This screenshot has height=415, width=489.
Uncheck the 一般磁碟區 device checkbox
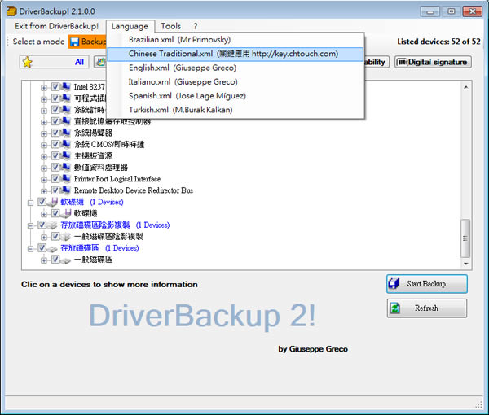[55, 260]
